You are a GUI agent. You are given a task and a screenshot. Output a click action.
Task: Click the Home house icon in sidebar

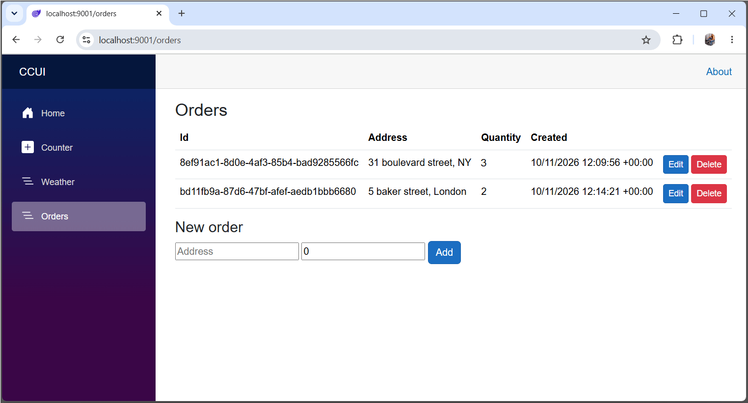click(x=27, y=113)
